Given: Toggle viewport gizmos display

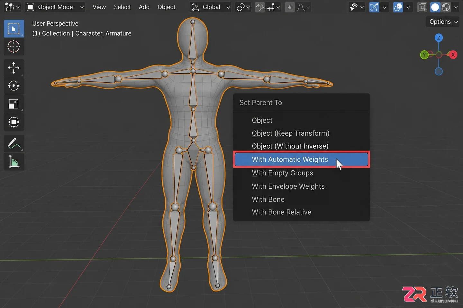Looking at the screenshot, I should (x=374, y=7).
